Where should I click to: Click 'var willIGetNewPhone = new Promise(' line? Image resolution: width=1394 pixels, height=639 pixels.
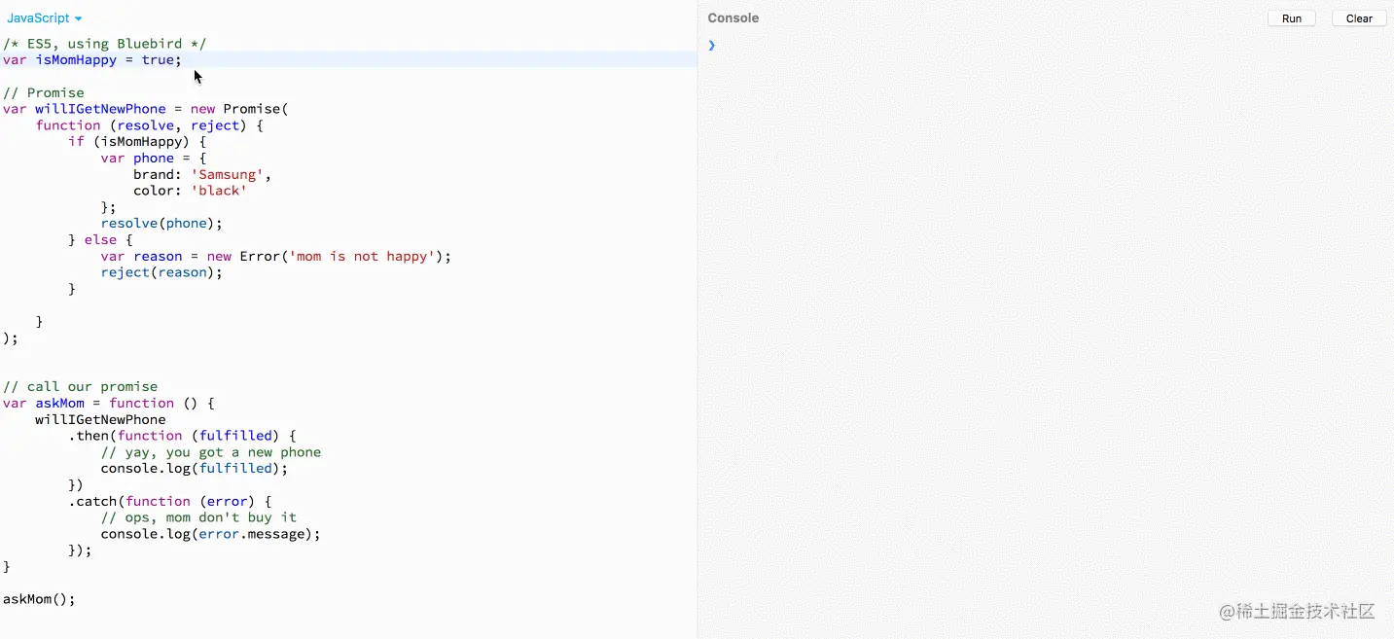pyautogui.click(x=146, y=109)
